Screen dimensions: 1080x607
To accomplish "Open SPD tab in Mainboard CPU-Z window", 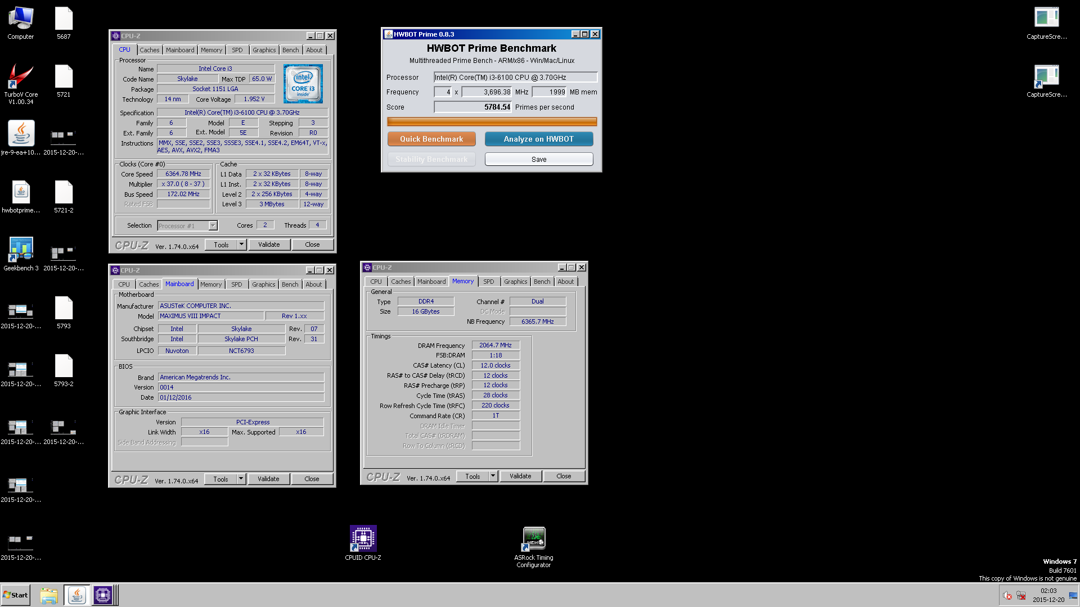I will point(237,284).
